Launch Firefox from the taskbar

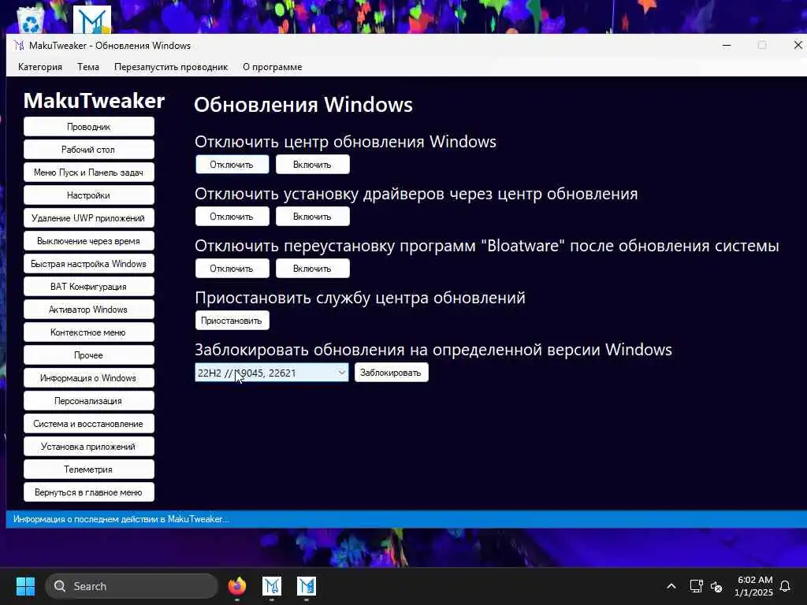tap(237, 586)
